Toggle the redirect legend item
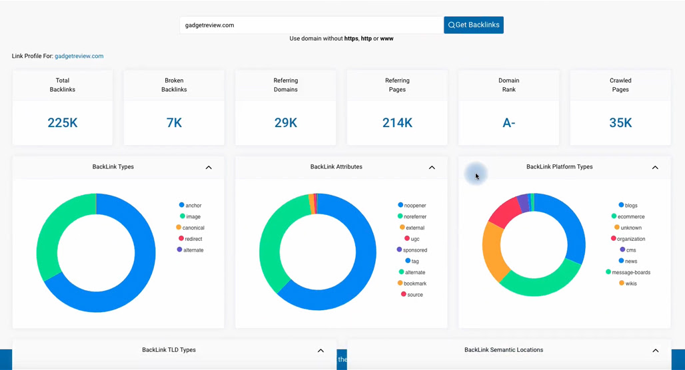This screenshot has width=685, height=370. (x=191, y=239)
